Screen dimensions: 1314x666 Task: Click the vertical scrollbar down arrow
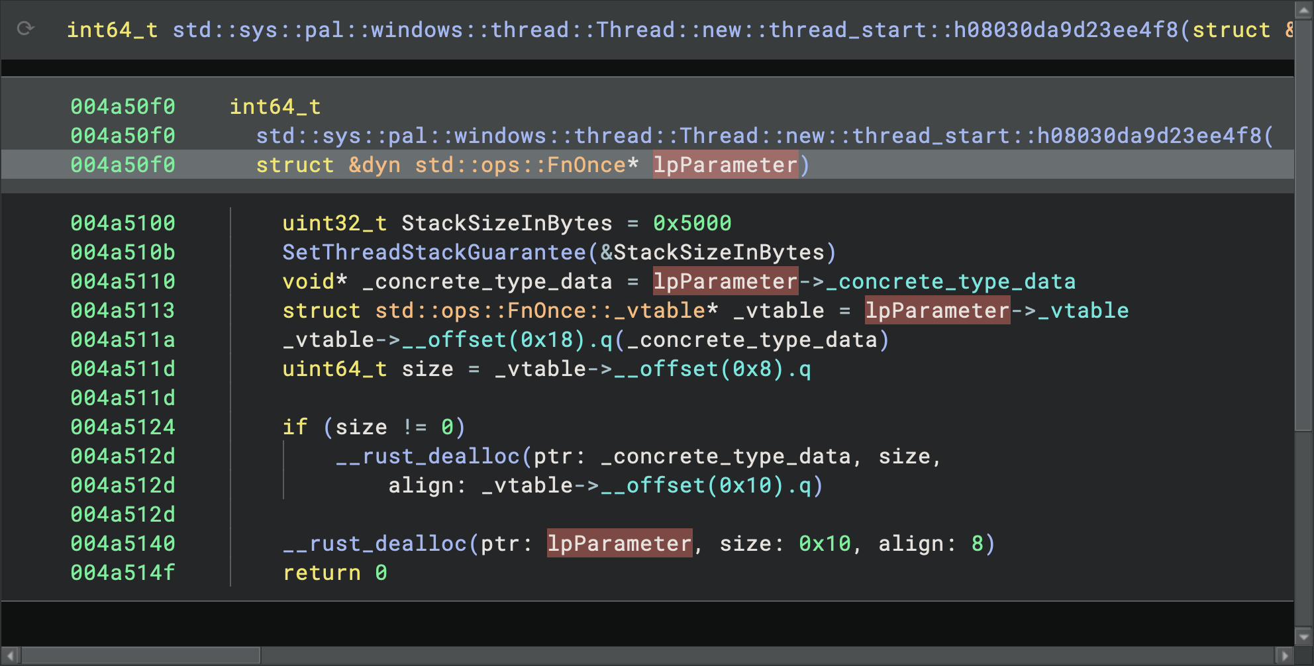(1304, 637)
